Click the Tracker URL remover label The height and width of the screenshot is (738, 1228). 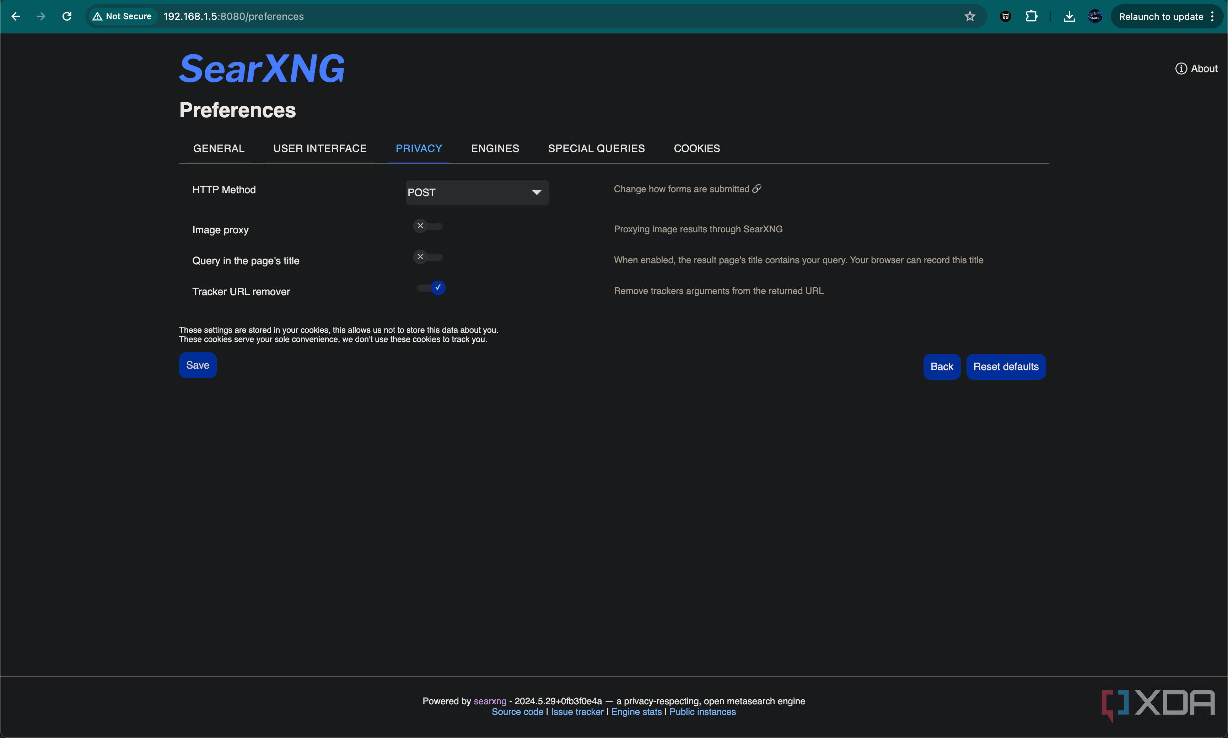tap(241, 292)
